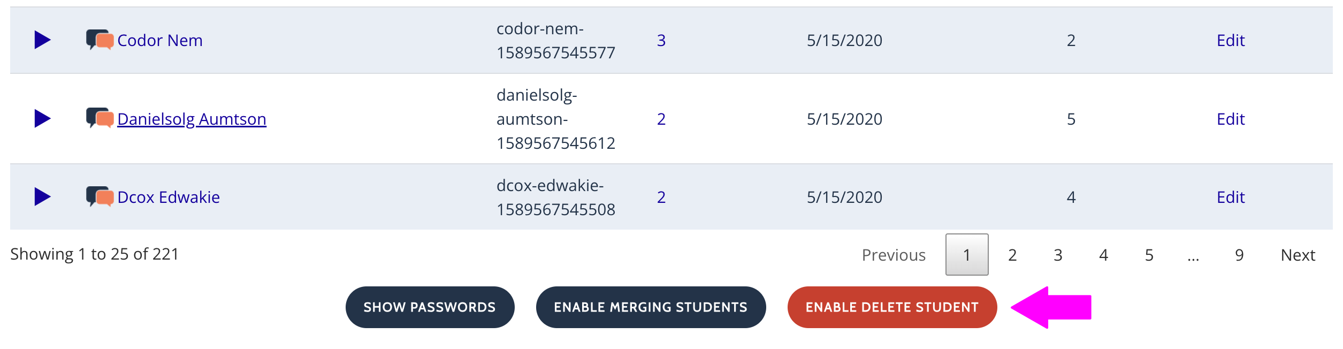This screenshot has height=349, width=1343.
Task: Edit the Codor Nem student record
Action: 1231,40
